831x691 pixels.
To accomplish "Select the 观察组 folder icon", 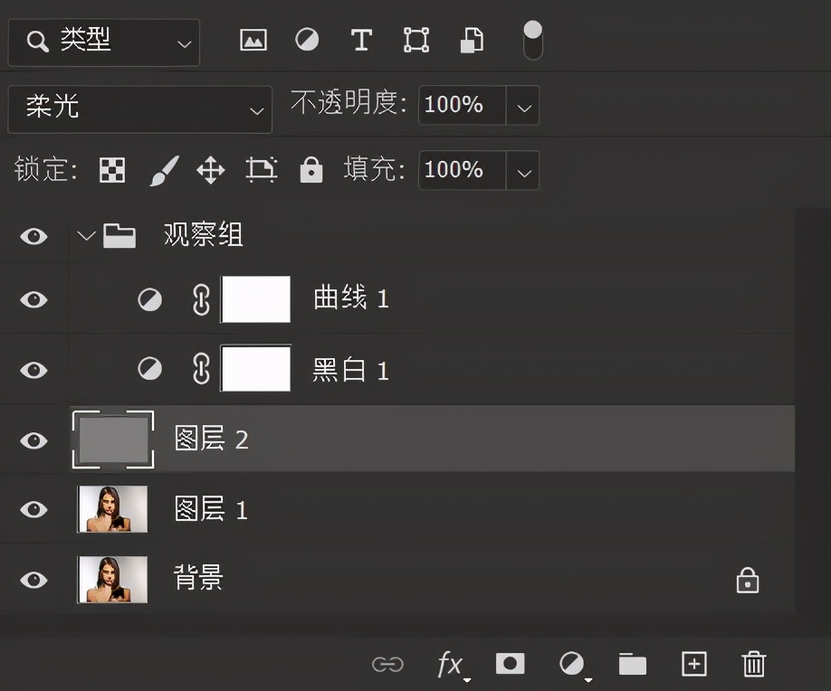I will point(119,236).
